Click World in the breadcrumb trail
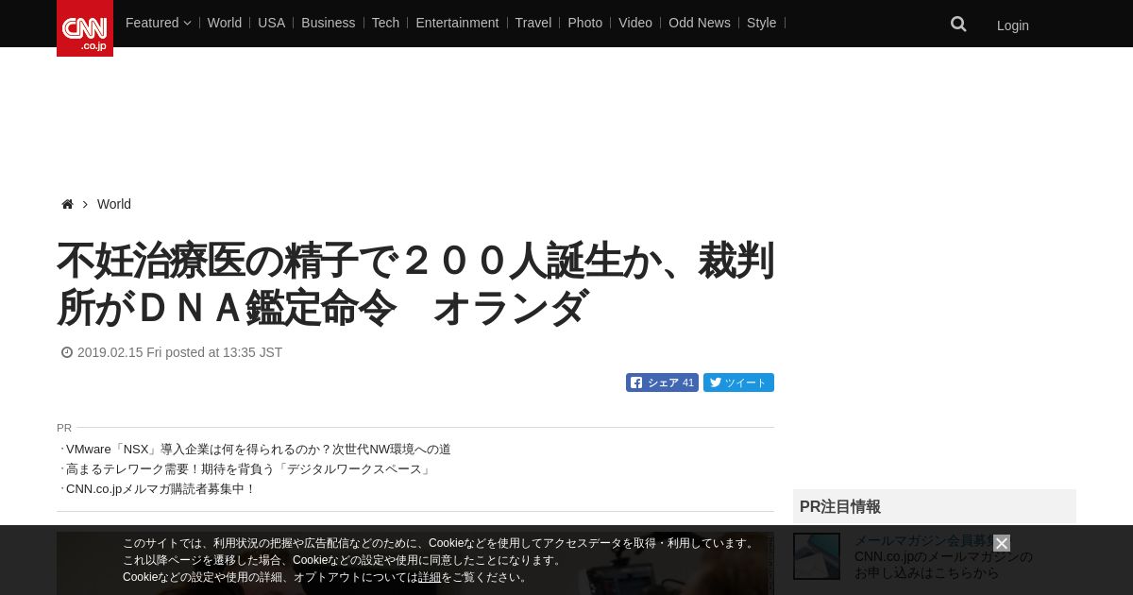 coord(114,204)
